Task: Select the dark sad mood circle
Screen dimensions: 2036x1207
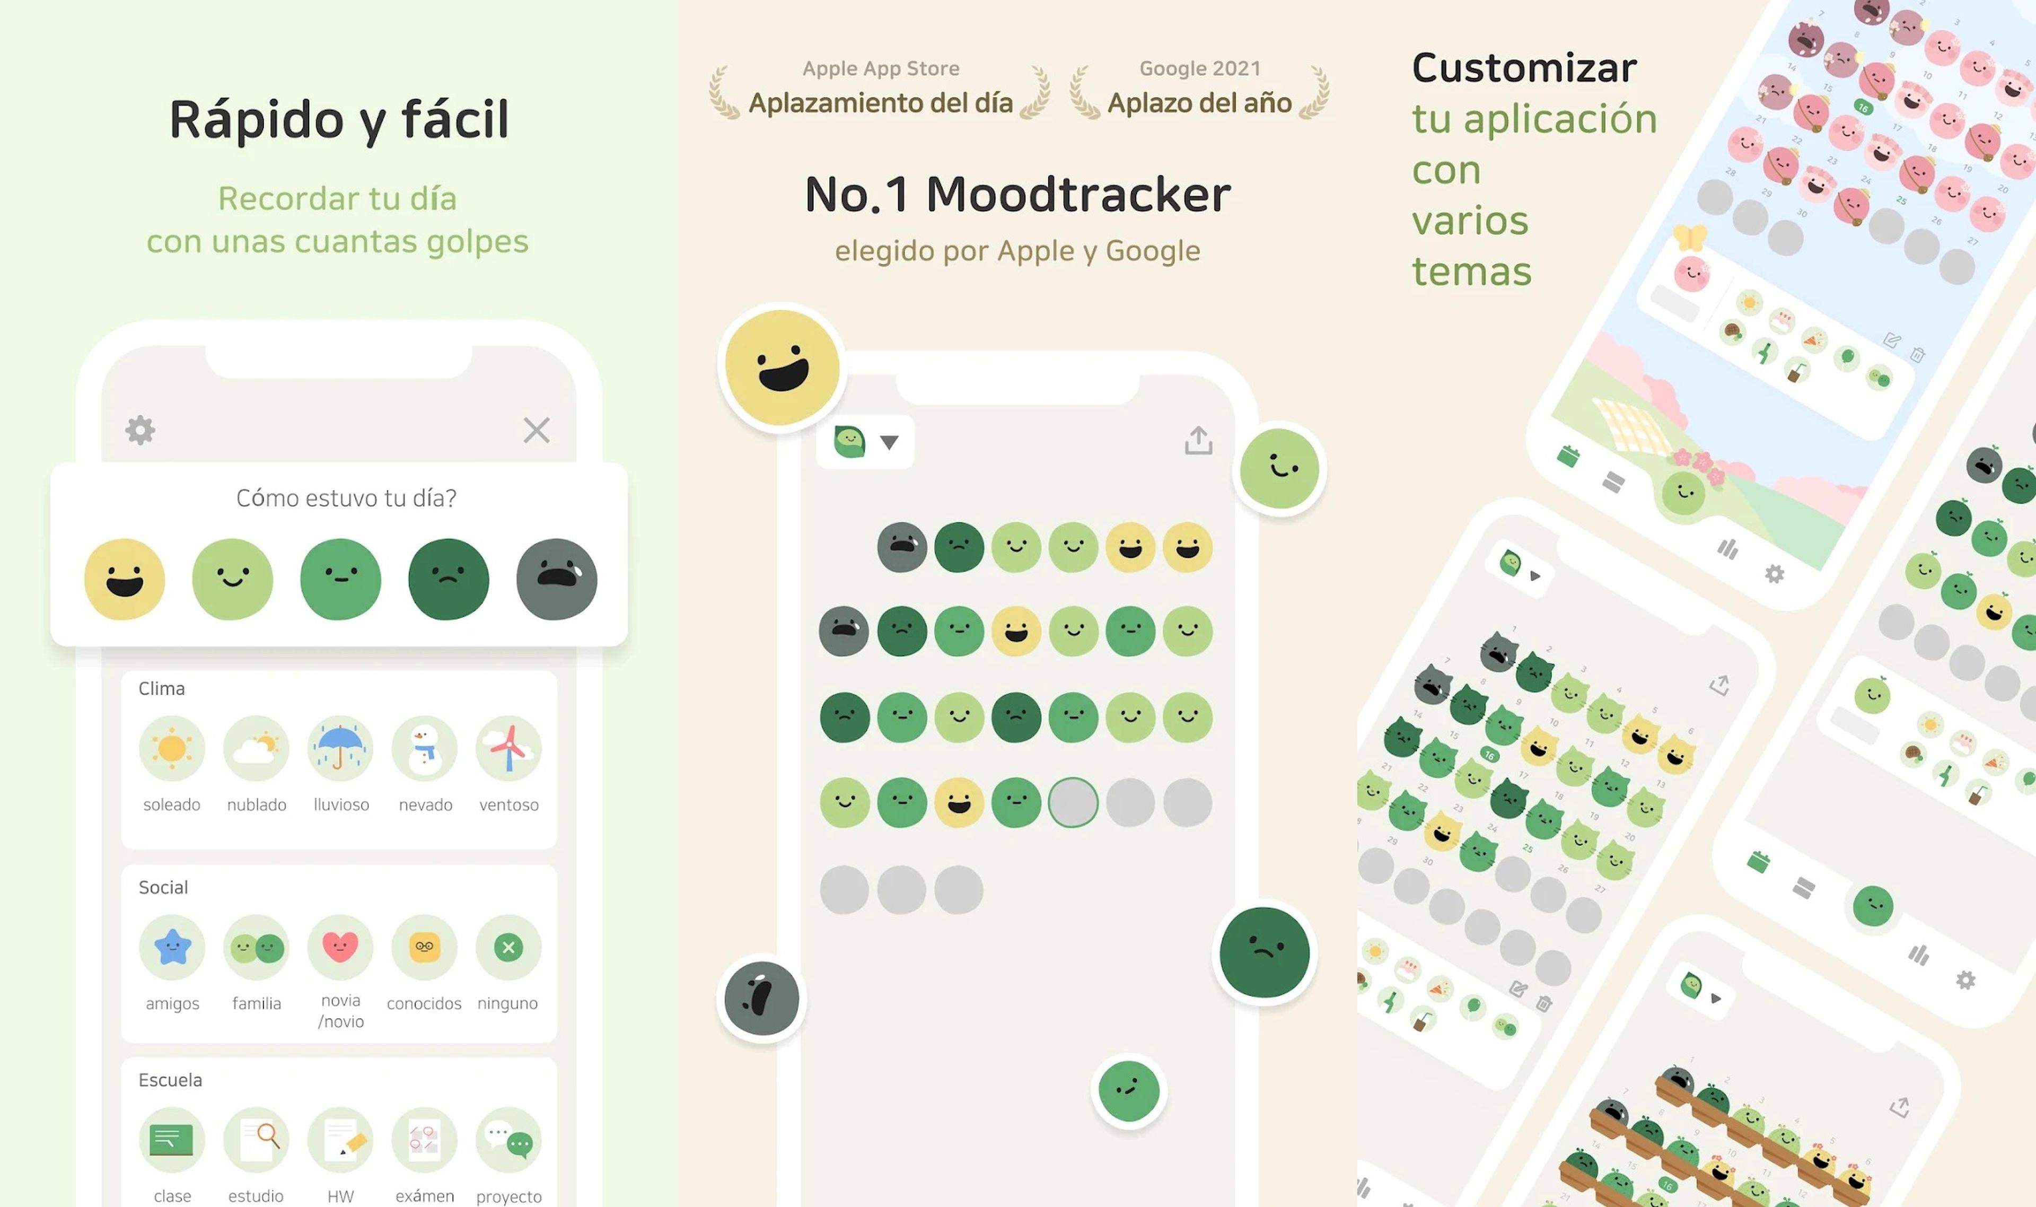Action: (450, 578)
